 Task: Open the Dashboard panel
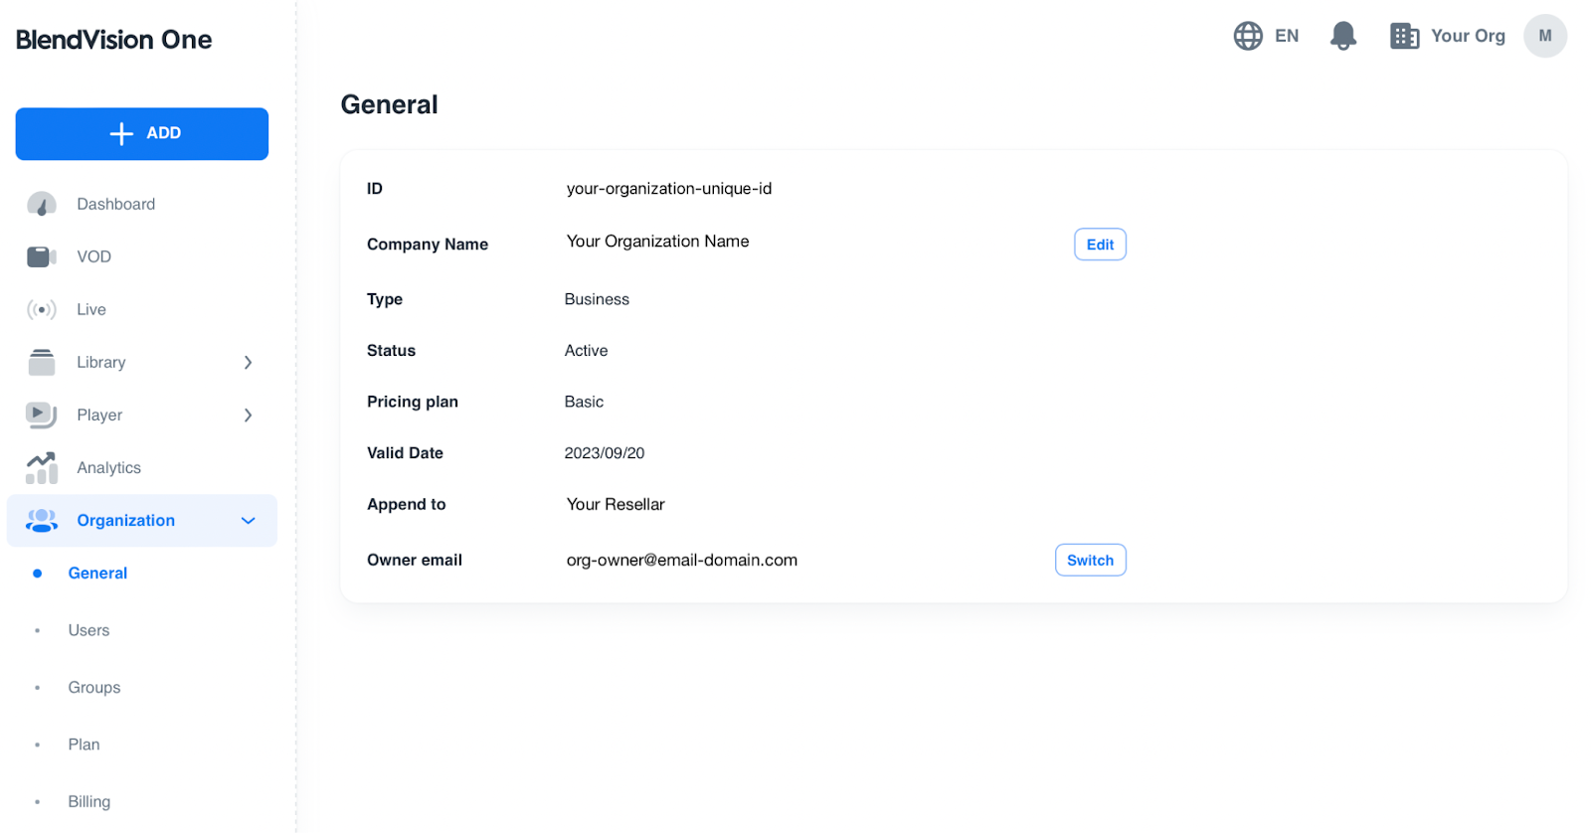[41, 204]
